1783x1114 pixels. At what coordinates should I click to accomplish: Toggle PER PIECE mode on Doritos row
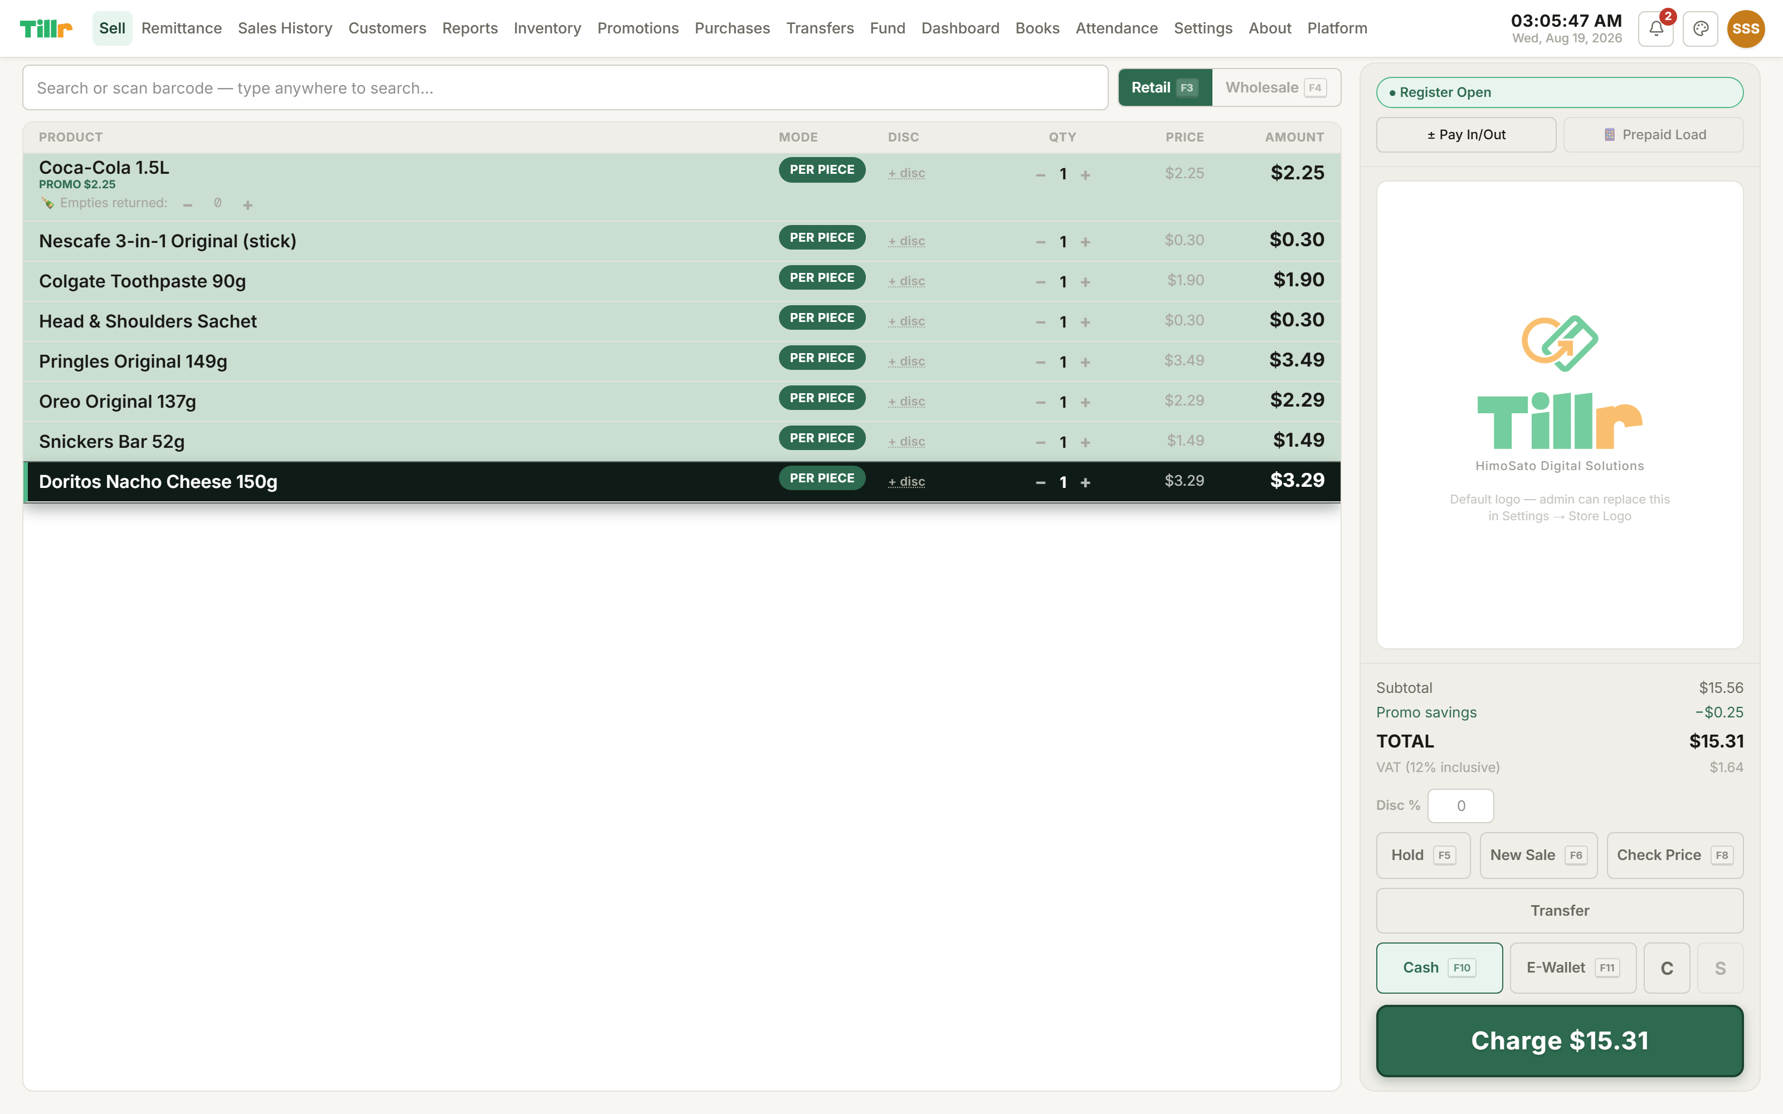tap(821, 478)
